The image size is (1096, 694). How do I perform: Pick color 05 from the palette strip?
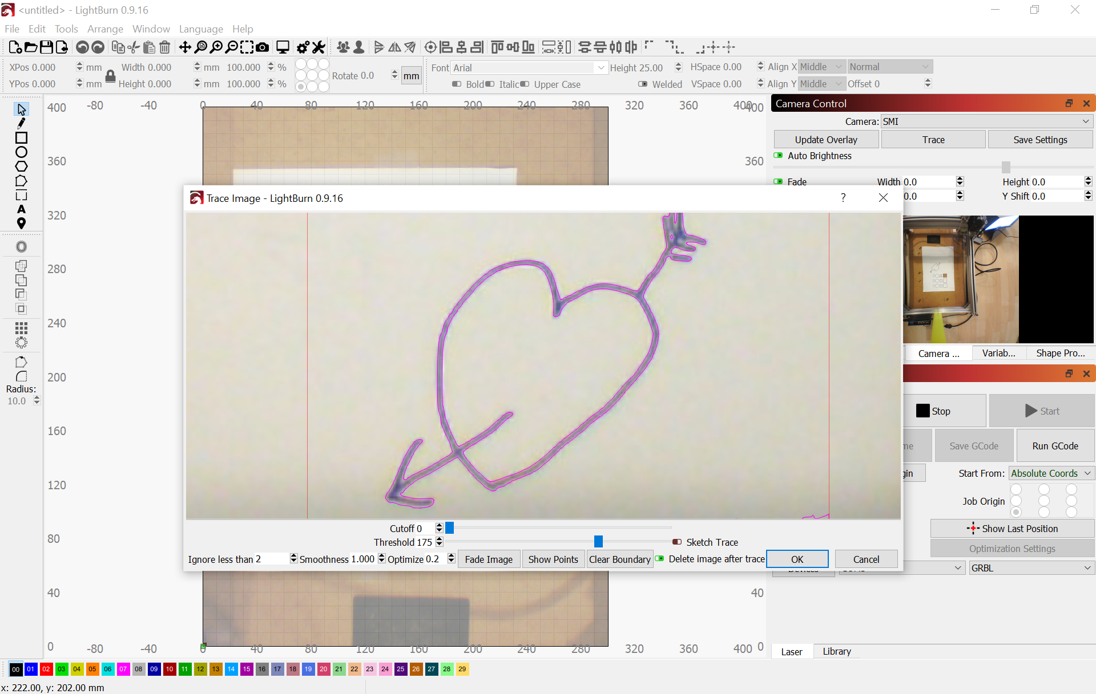[x=92, y=669]
